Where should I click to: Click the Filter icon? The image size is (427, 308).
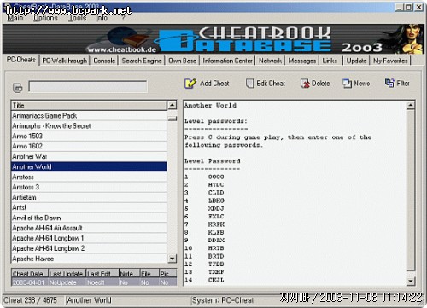pos(389,83)
